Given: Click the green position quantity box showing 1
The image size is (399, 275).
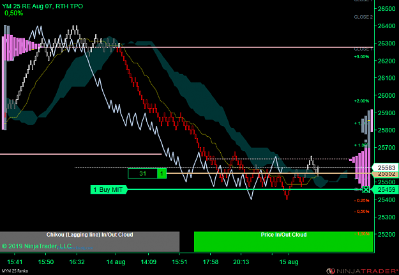Looking at the screenshot, I should pos(162,173).
